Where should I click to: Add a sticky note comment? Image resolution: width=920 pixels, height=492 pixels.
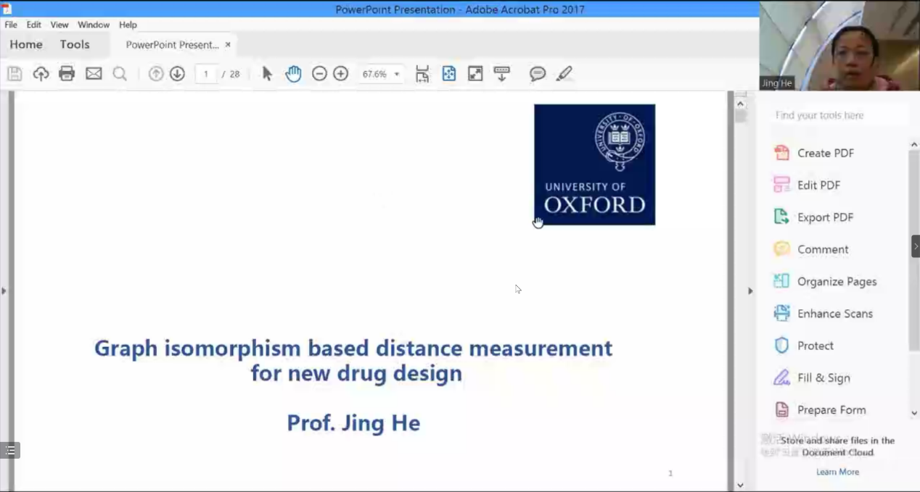pyautogui.click(x=538, y=73)
